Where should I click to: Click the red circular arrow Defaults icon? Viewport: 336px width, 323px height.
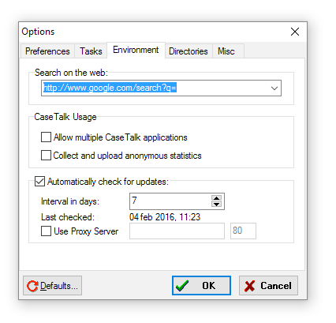coord(32,286)
